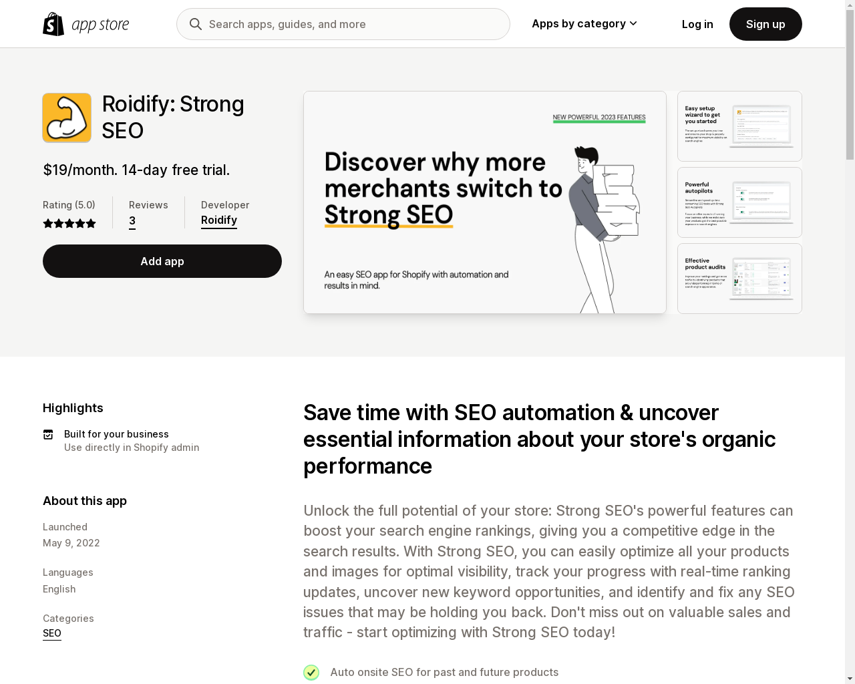
Task: Open the main Strong SEO promo image
Action: point(485,202)
